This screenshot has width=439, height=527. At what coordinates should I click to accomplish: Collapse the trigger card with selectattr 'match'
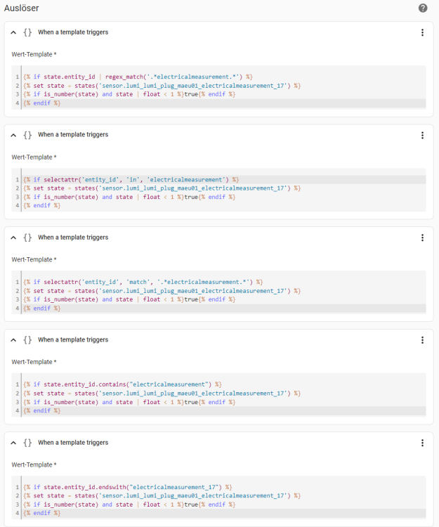click(x=13, y=238)
